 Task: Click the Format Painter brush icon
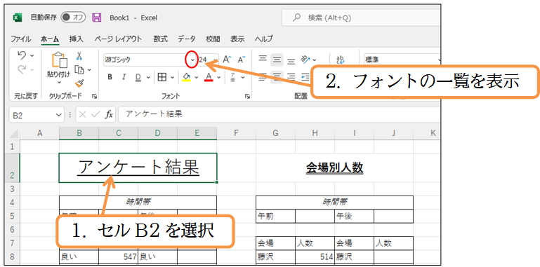[79, 83]
